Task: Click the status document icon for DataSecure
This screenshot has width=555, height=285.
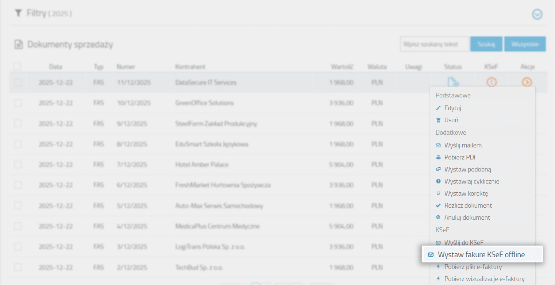Action: pos(453,82)
